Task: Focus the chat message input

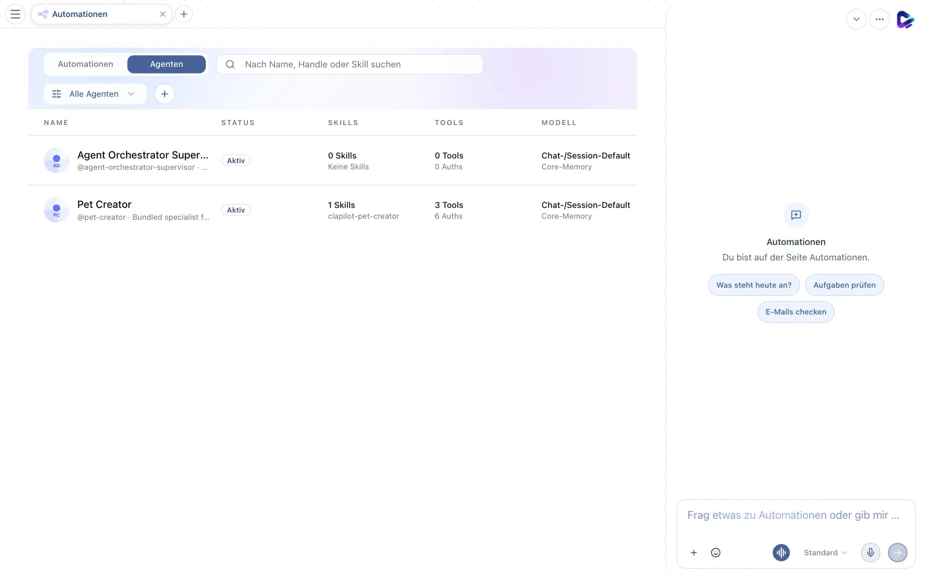Action: 795,516
